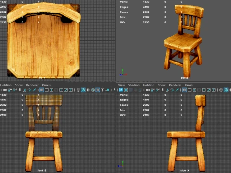Click 'persp' camera label in perspective view

tap(185, 78)
